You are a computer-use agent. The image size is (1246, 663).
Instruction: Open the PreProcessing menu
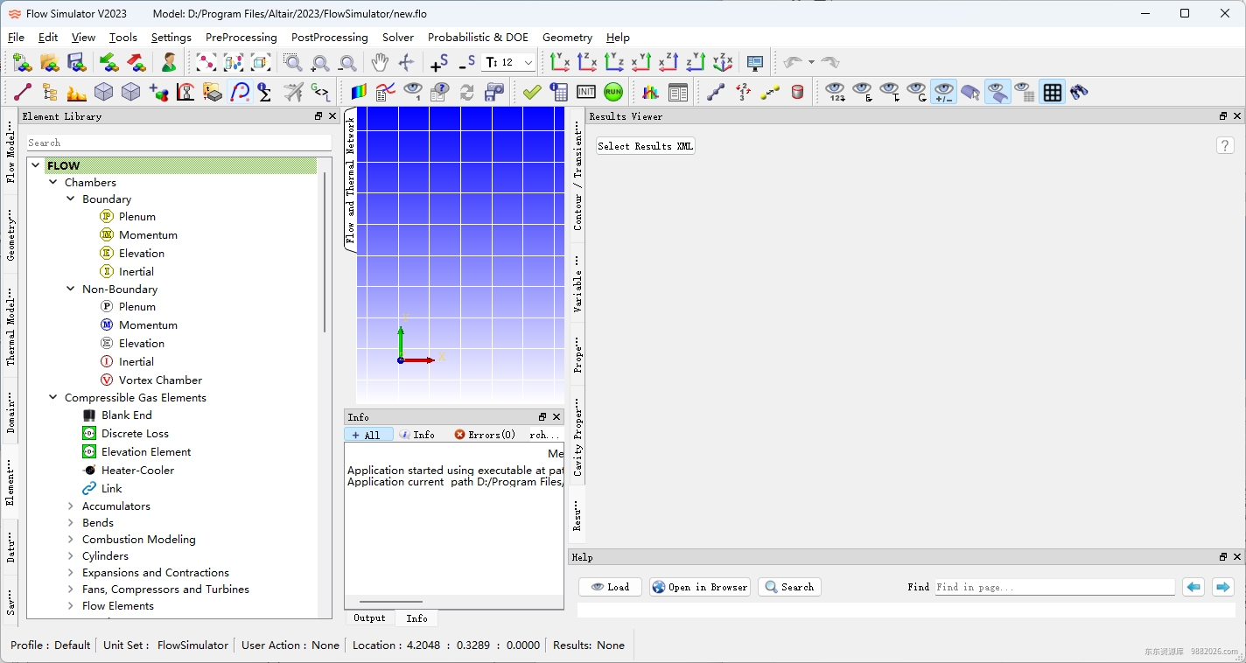tap(241, 38)
